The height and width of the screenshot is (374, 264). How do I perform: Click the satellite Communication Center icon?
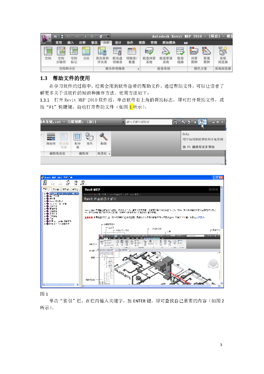click(x=189, y=122)
